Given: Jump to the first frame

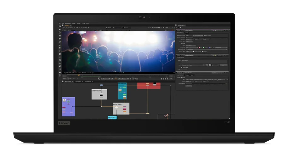Looking at the screenshot, I should point(103,79).
